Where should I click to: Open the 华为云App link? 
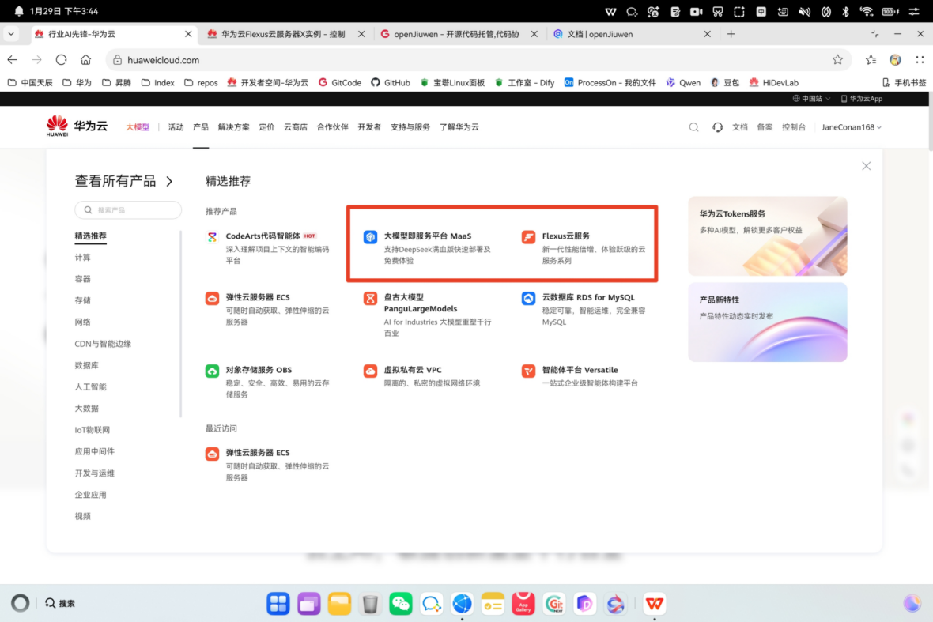pyautogui.click(x=862, y=99)
